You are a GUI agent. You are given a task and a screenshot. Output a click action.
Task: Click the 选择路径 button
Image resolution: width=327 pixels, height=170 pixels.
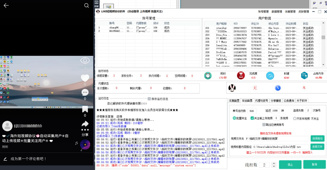317,138
